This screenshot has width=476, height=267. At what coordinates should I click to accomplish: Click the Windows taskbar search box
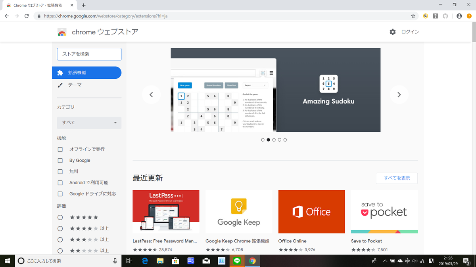pos(68,261)
